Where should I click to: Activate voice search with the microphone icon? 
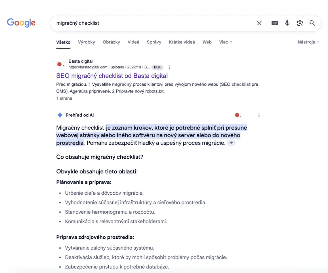(x=287, y=23)
